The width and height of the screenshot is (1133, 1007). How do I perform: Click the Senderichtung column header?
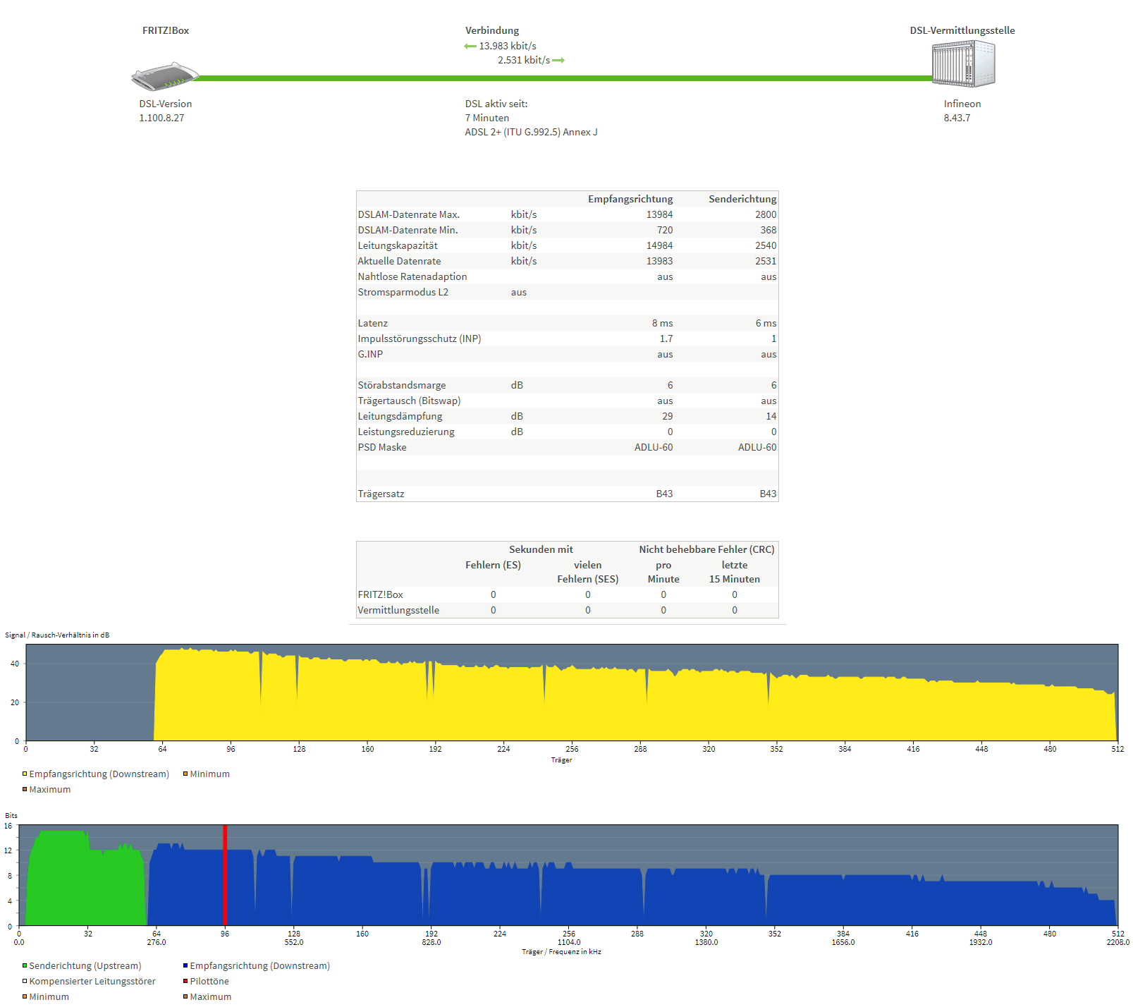click(x=742, y=200)
